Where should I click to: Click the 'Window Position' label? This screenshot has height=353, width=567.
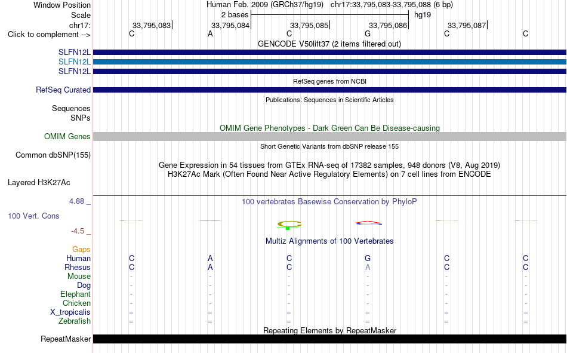tap(62, 5)
